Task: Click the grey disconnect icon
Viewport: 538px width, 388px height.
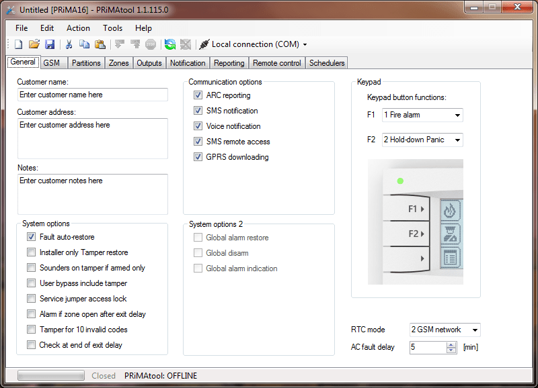Action: click(x=186, y=44)
